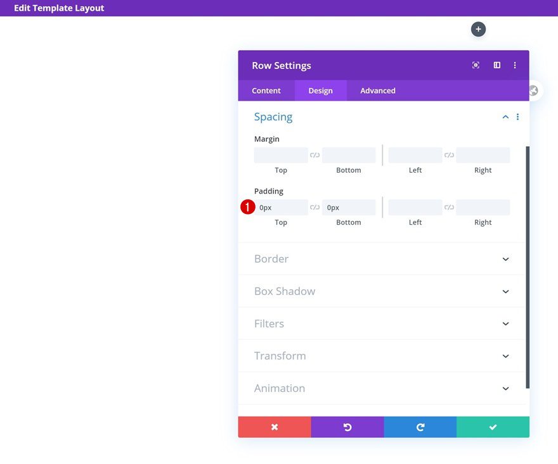Click the dark plus button above the modal

(x=478, y=28)
